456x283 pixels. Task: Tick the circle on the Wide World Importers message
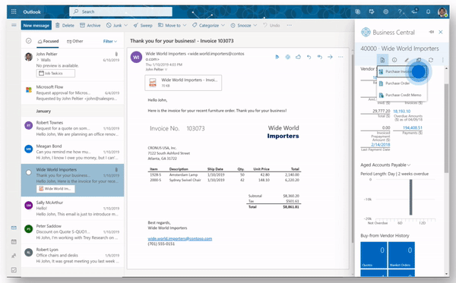point(29,172)
